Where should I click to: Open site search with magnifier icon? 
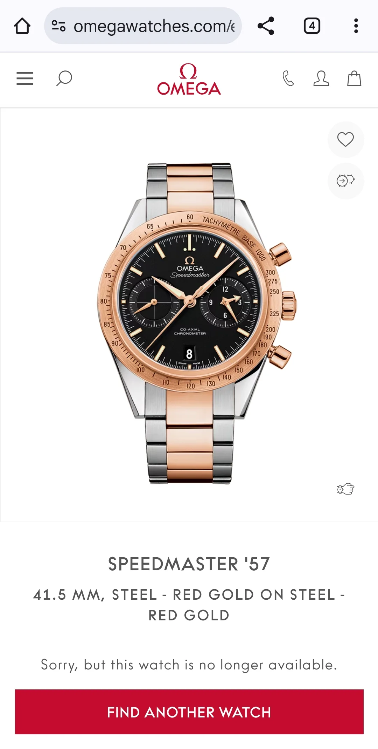click(64, 79)
